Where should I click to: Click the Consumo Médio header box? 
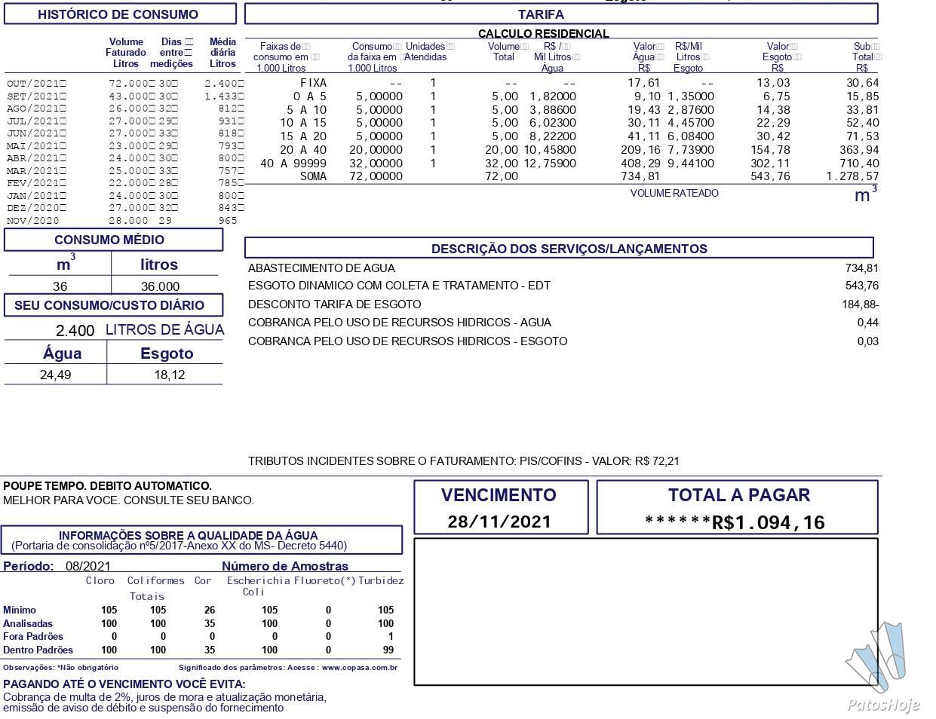(113, 240)
